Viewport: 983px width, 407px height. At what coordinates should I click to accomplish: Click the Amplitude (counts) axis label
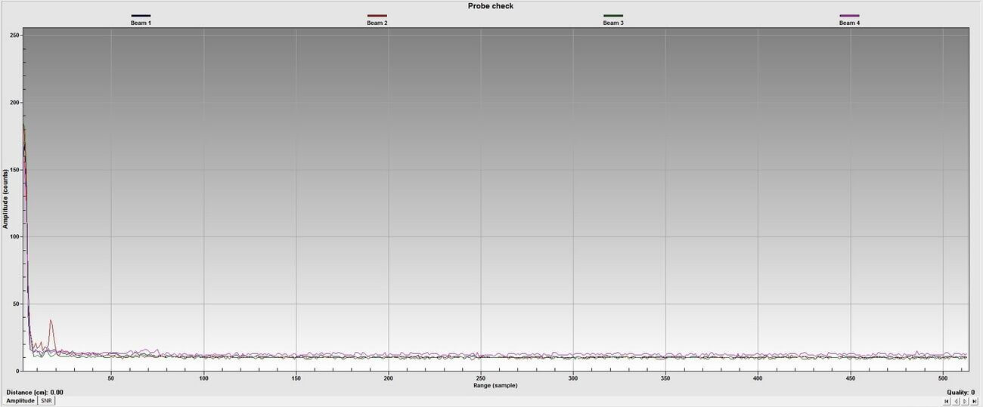pyautogui.click(x=5, y=199)
